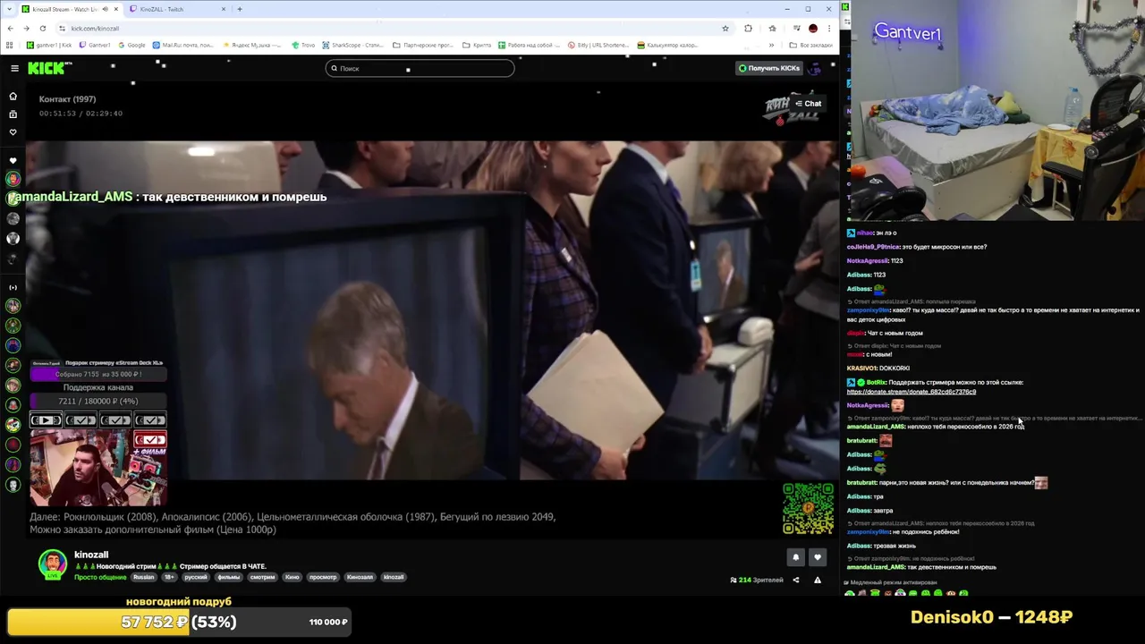The image size is (1145, 644).
Task: Bookmark this page with star icon
Action: (x=725, y=28)
